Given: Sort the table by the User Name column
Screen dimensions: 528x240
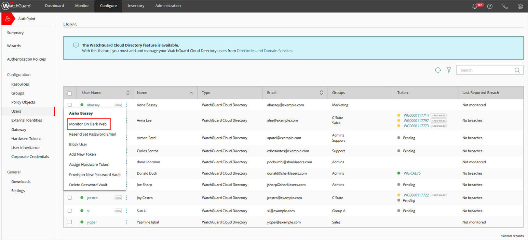Looking at the screenshot, I should click(x=128, y=92).
